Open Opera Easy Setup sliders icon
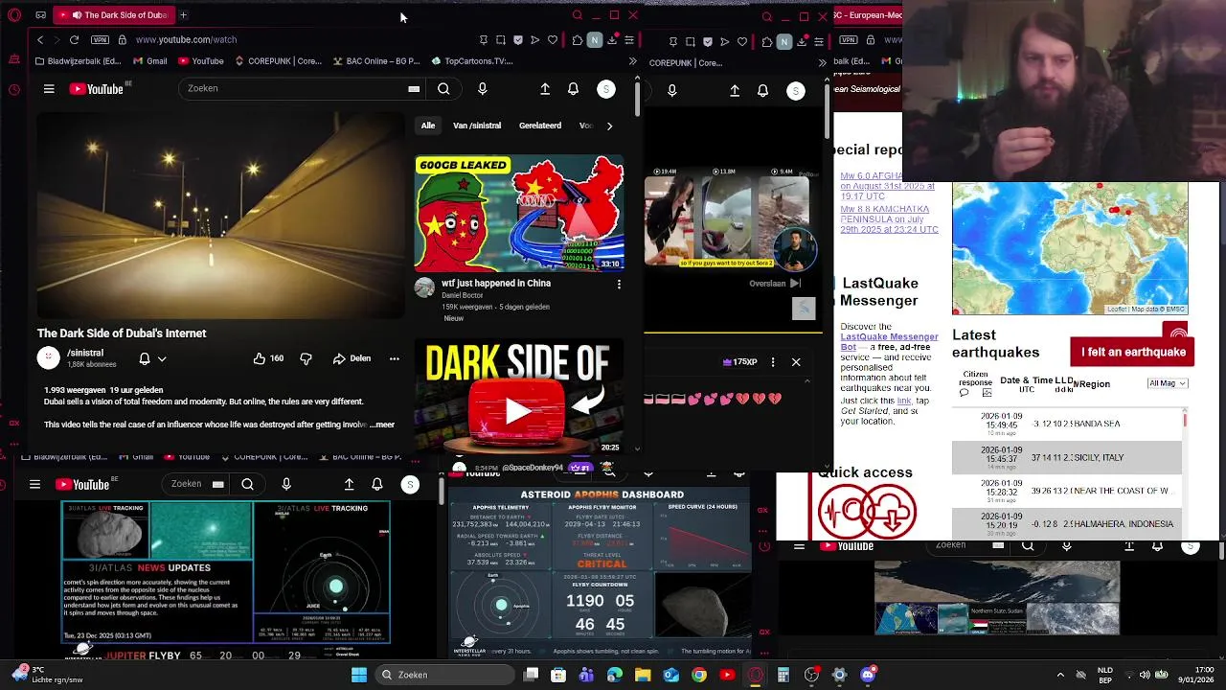1226x690 pixels. click(x=629, y=40)
